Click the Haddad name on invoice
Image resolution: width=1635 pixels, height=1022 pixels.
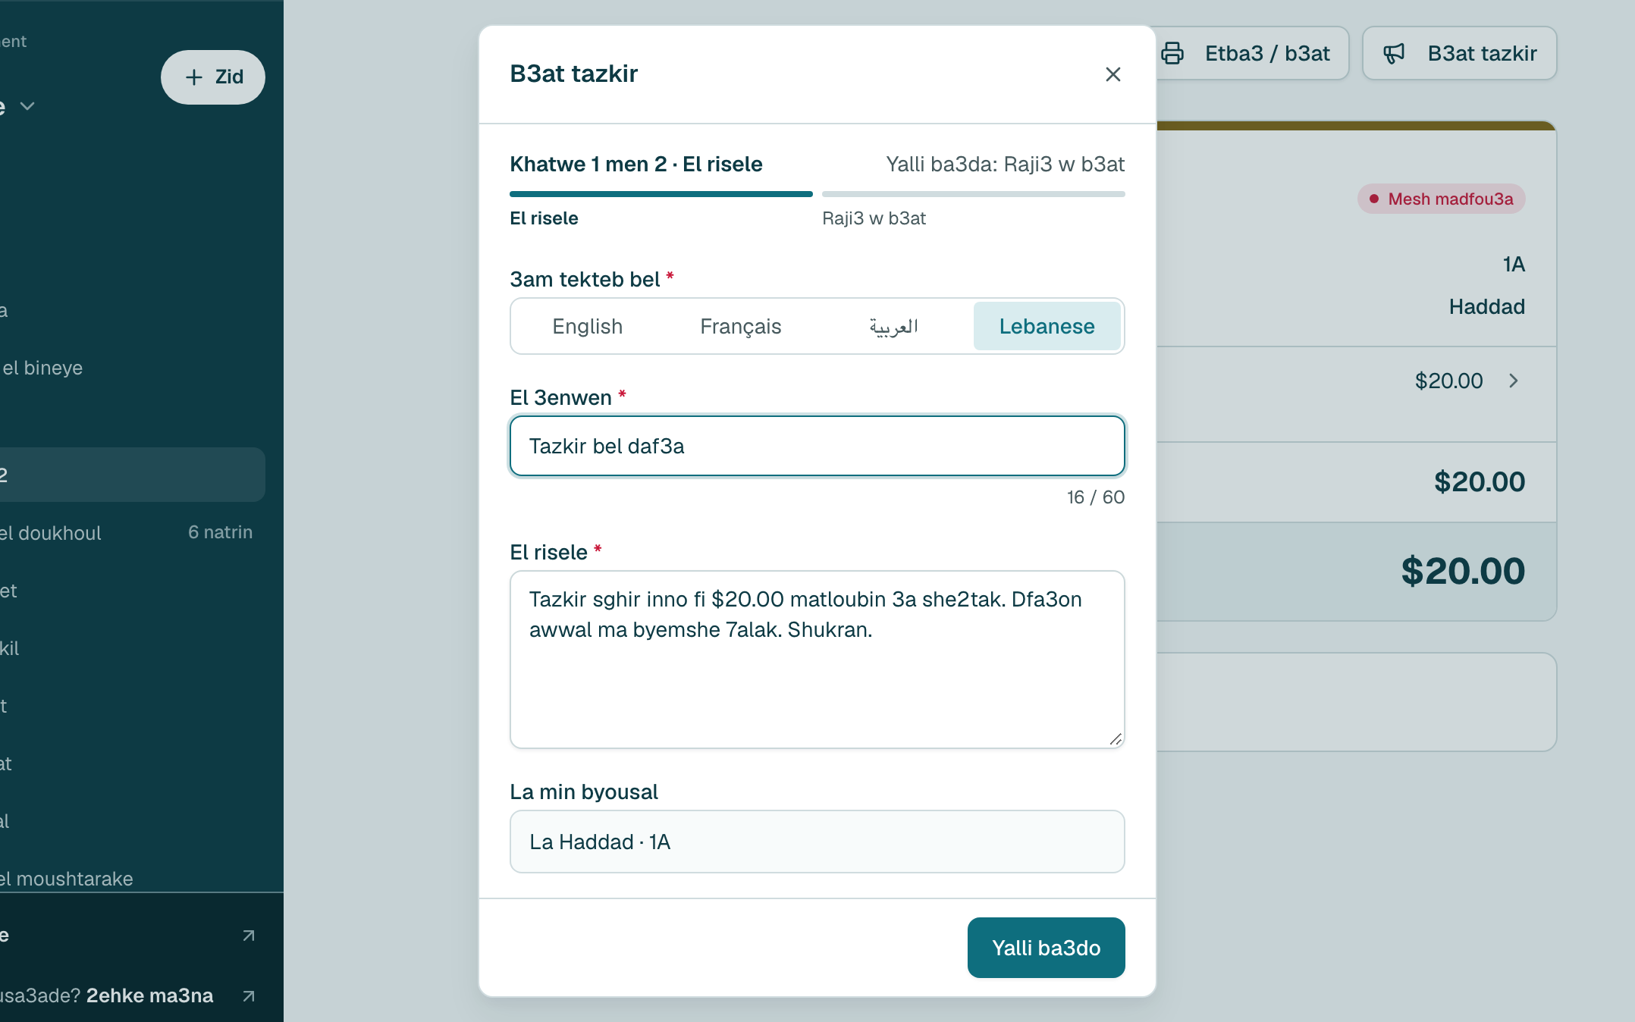[1486, 306]
